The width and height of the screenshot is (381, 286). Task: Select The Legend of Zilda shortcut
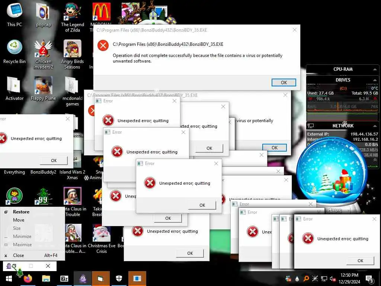click(73, 18)
